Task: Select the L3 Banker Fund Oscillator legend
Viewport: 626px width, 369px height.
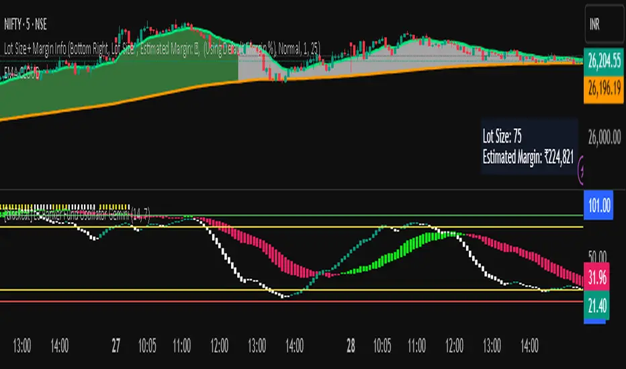Action: [x=77, y=215]
